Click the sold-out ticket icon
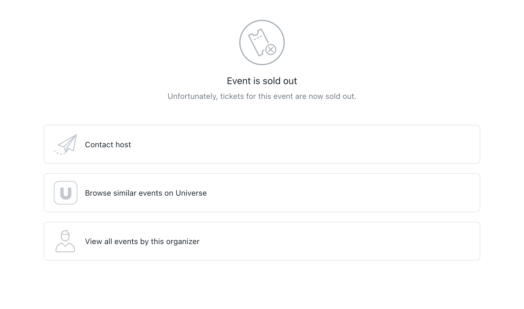 (262, 42)
